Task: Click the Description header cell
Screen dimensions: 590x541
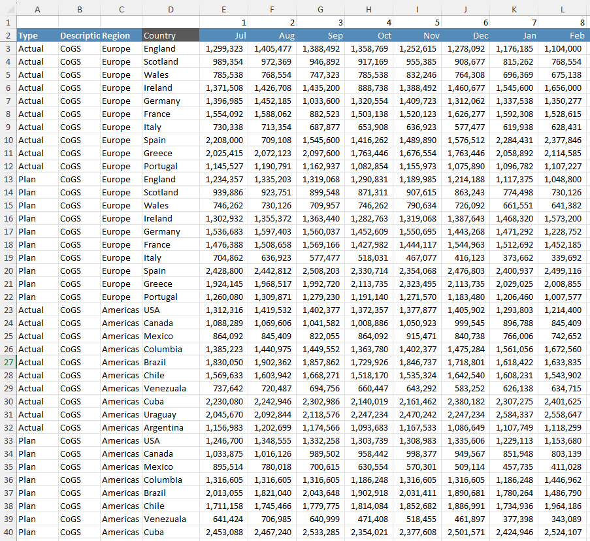Action: click(80, 35)
